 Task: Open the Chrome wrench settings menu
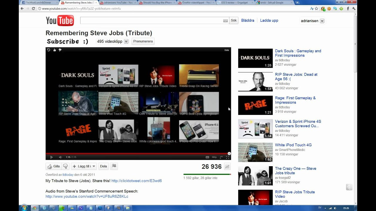(x=354, y=9)
